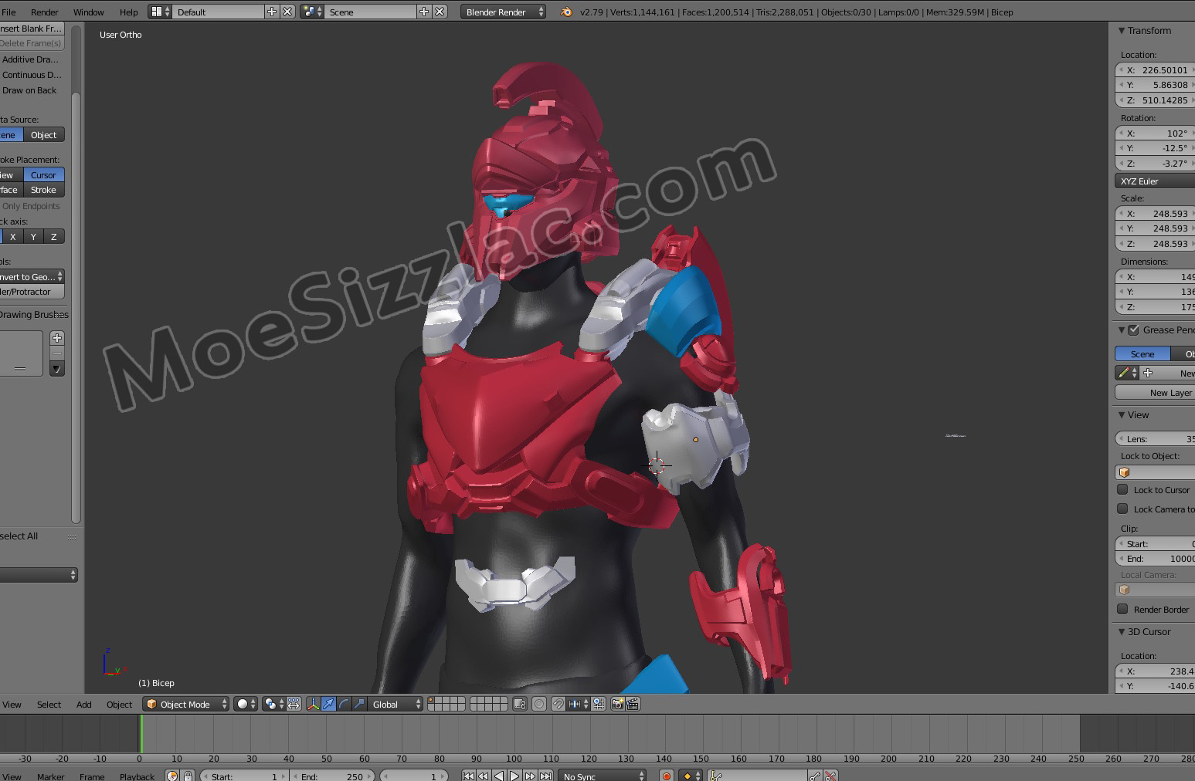This screenshot has width=1195, height=781.
Task: Select the rotate manipulator icon
Action: [x=344, y=704]
